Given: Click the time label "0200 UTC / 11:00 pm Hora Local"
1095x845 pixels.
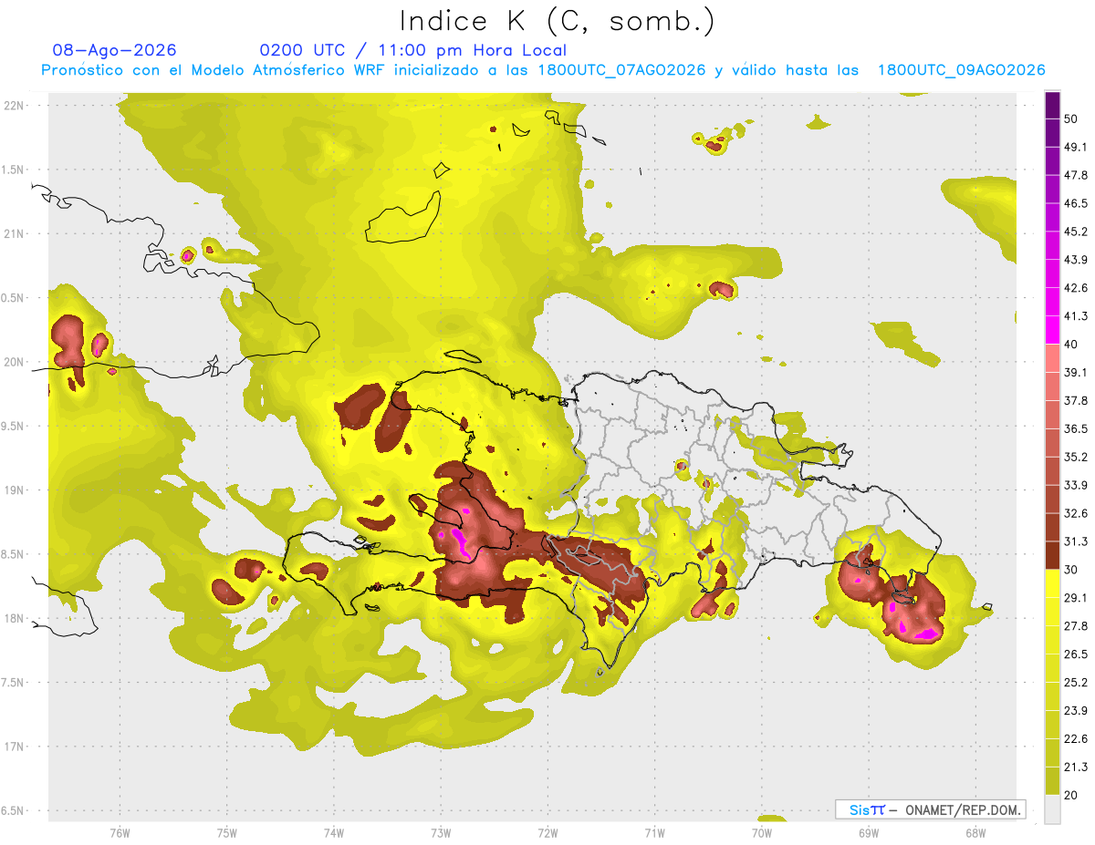Looking at the screenshot, I should [413, 50].
